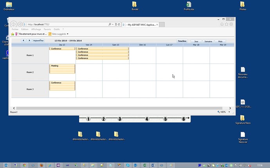Go to next week in scheduler
The image size is (270, 168).
(x=29, y=41)
